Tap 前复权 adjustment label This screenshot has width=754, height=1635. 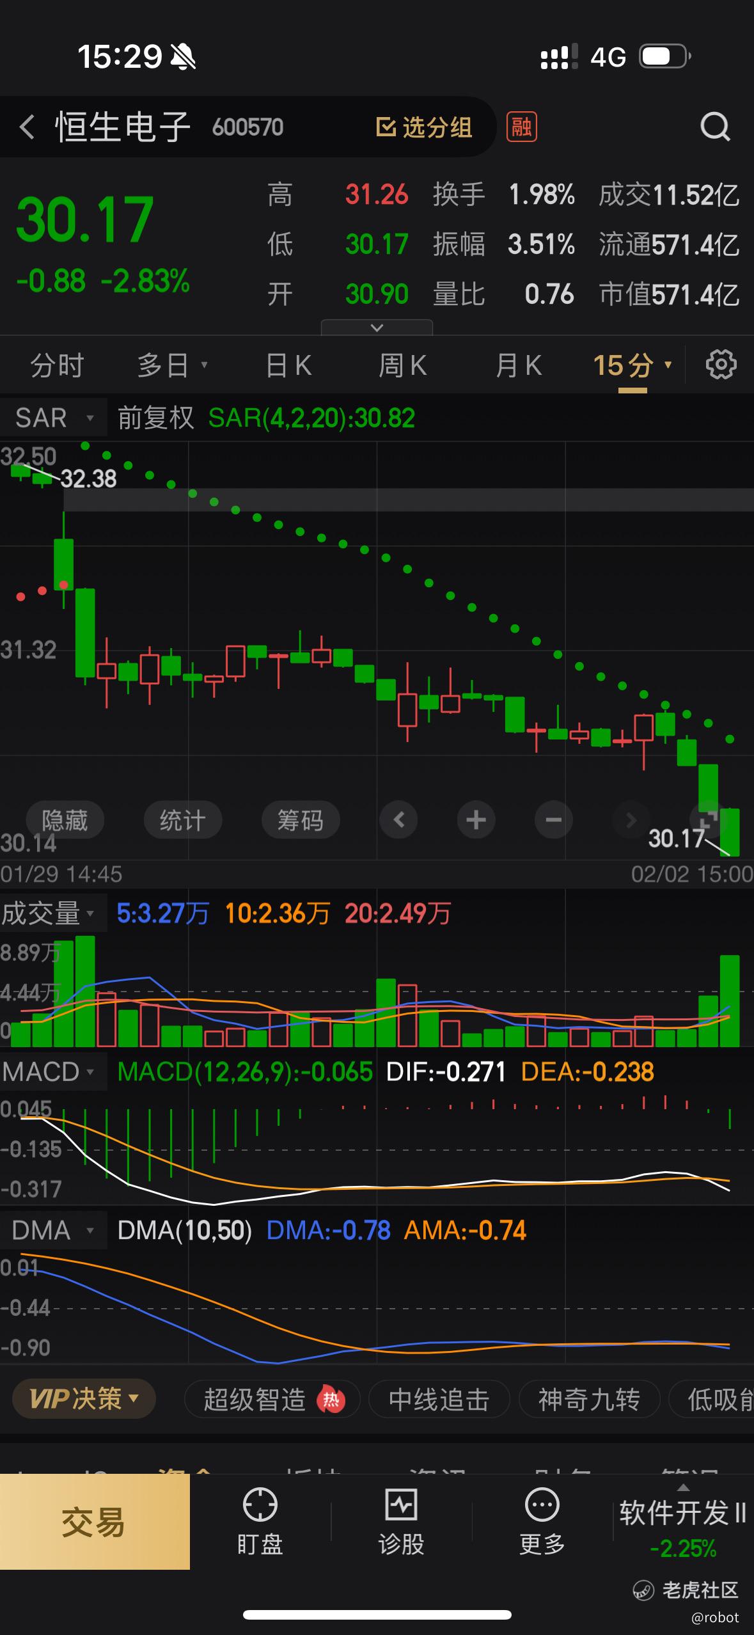click(155, 418)
